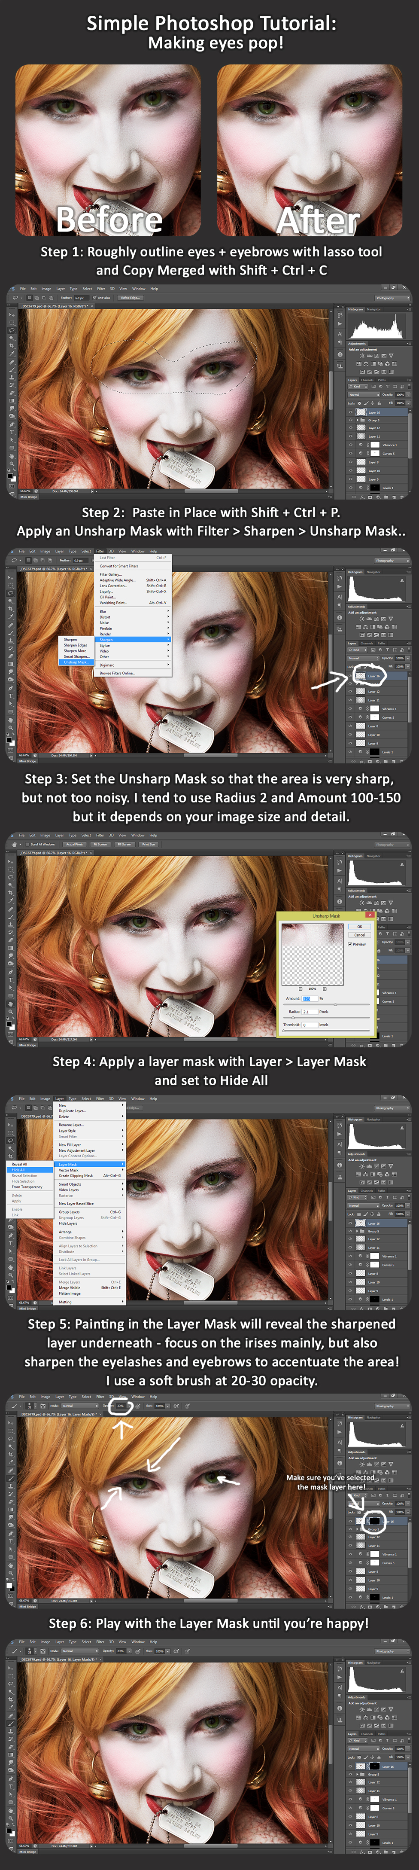Hide Vibrance 1 layer eye icon in Step 1
419x1870 pixels.
click(x=351, y=445)
